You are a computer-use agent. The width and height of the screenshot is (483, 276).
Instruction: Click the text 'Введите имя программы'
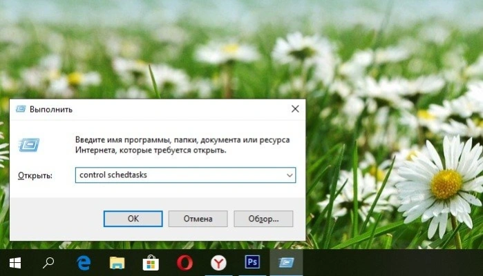pyautogui.click(x=122, y=140)
